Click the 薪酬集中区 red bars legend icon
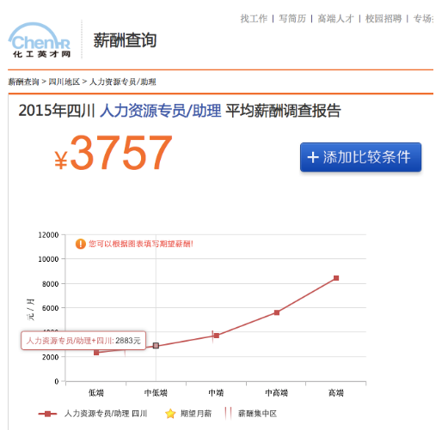 (x=229, y=414)
